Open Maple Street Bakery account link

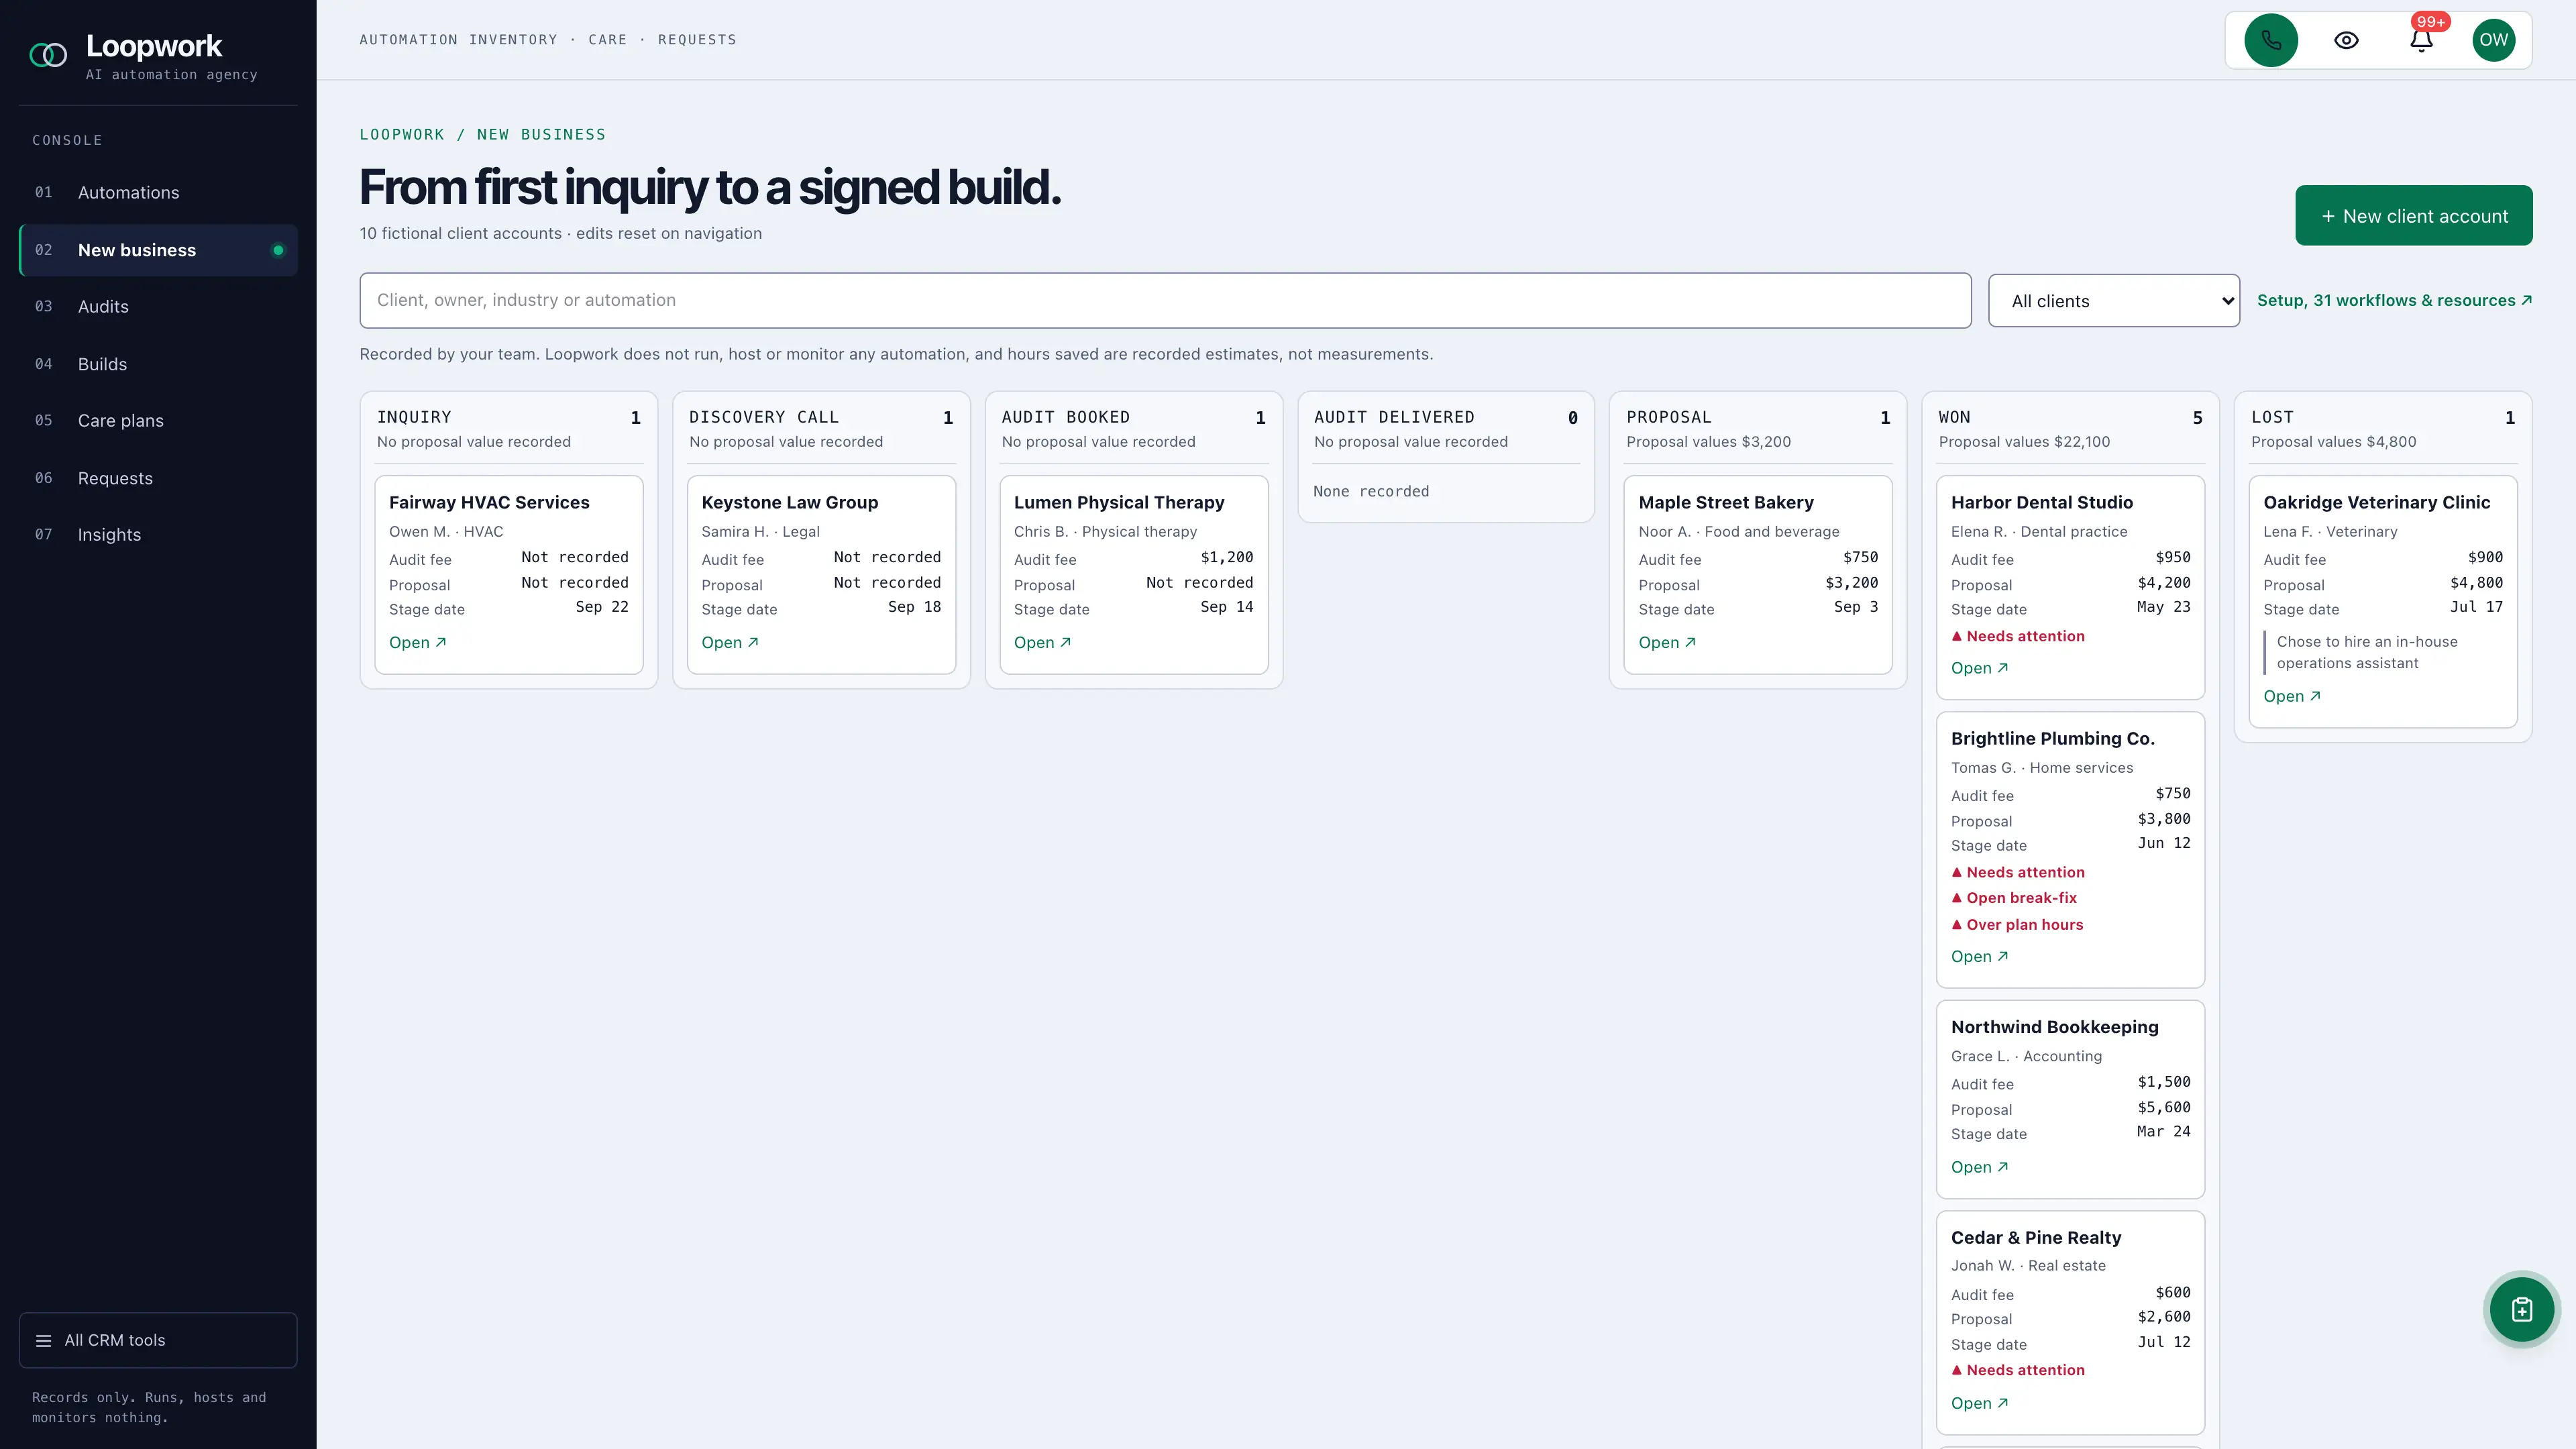(1667, 643)
